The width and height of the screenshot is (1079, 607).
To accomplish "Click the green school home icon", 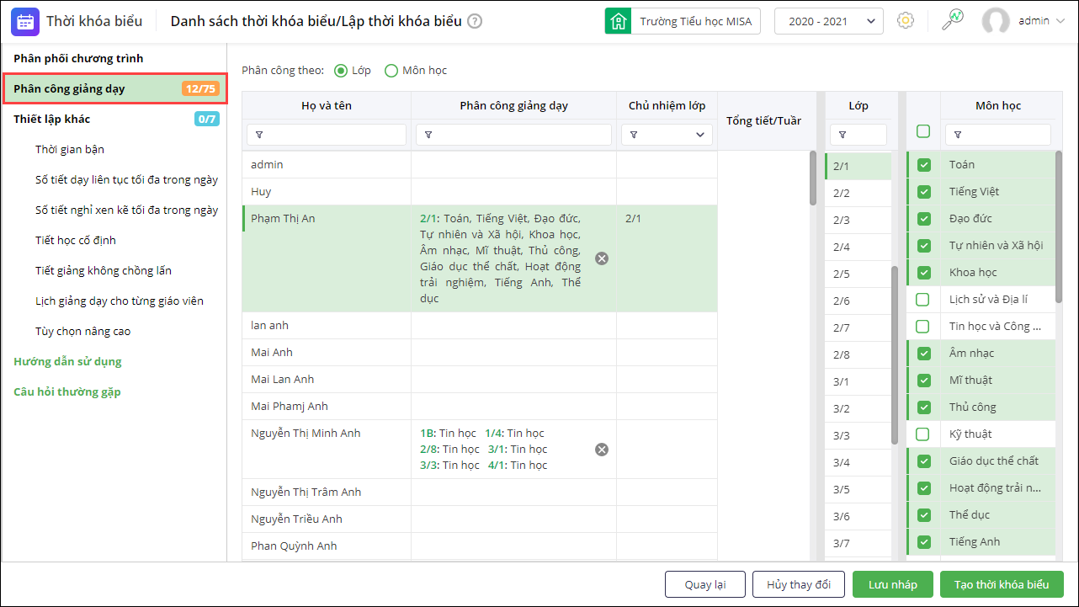I will [x=619, y=21].
